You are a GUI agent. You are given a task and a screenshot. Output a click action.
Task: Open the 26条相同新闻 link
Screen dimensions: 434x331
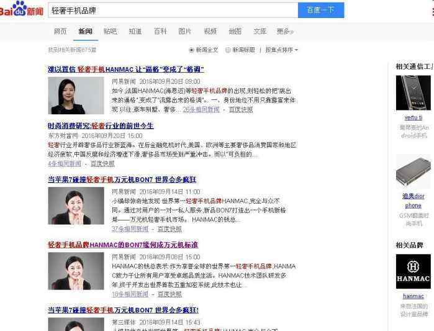click(x=201, y=109)
